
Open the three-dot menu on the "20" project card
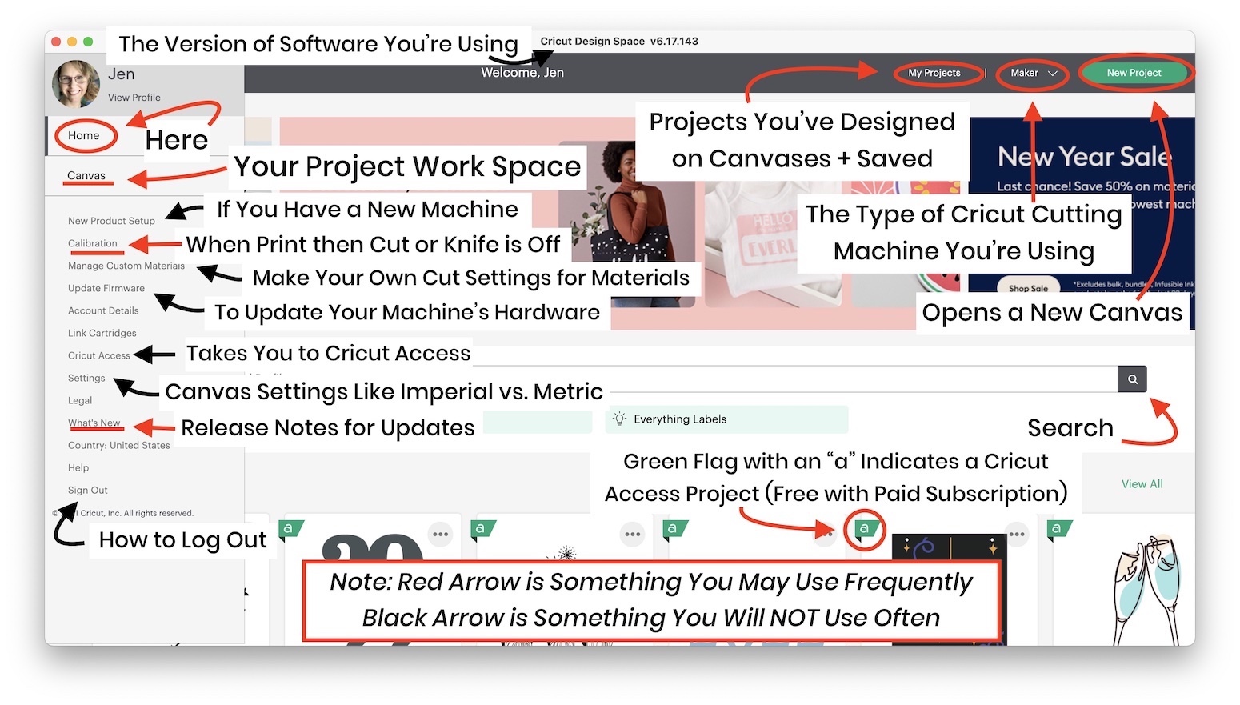click(441, 535)
